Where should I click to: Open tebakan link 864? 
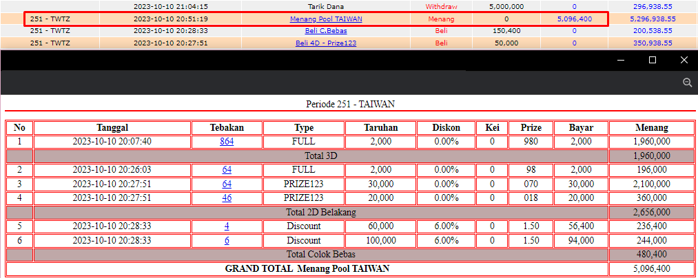click(227, 142)
